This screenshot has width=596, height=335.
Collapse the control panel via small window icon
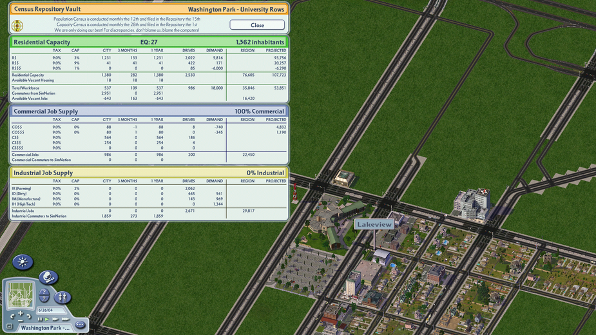(x=10, y=326)
